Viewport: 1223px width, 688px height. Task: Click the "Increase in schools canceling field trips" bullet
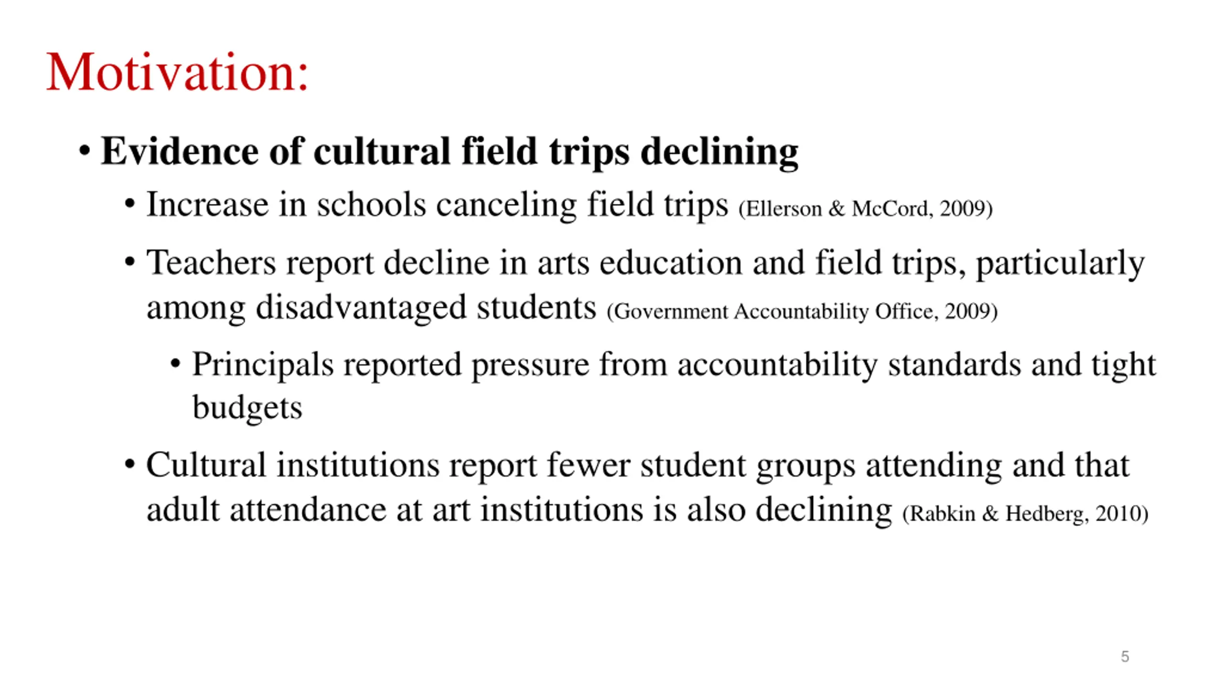click(437, 205)
